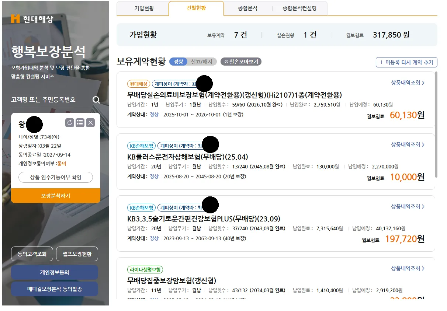Open 상품내역조회 for KB3.3.5슬기로운간편건강보험PLUS
This screenshot has height=311, width=447.
point(408,207)
